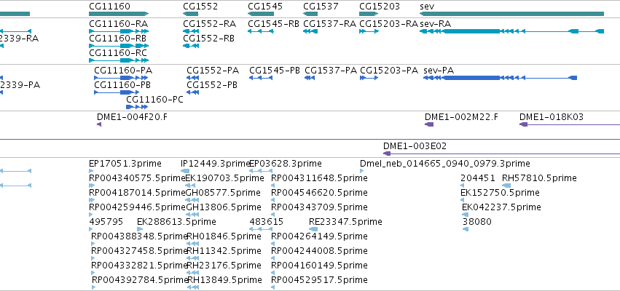Click the CG15203-PA protein glyph

tap(369, 78)
